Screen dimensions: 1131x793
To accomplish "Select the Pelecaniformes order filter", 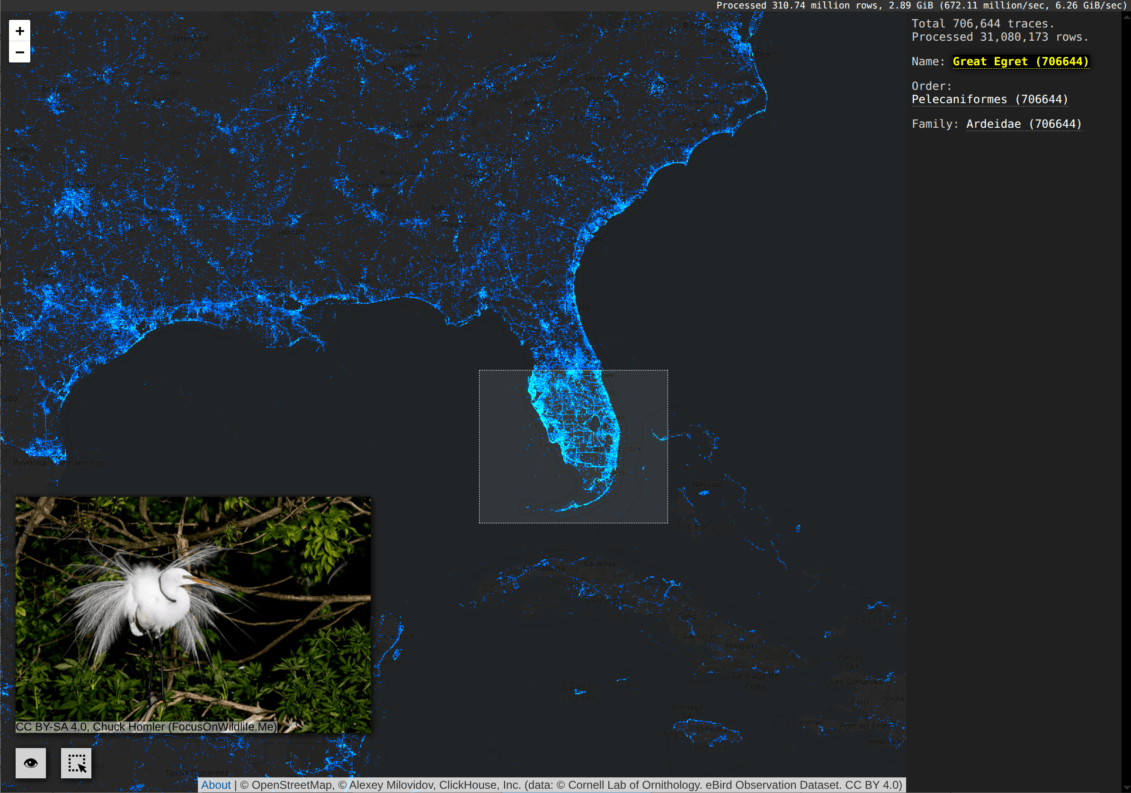I will 989,99.
